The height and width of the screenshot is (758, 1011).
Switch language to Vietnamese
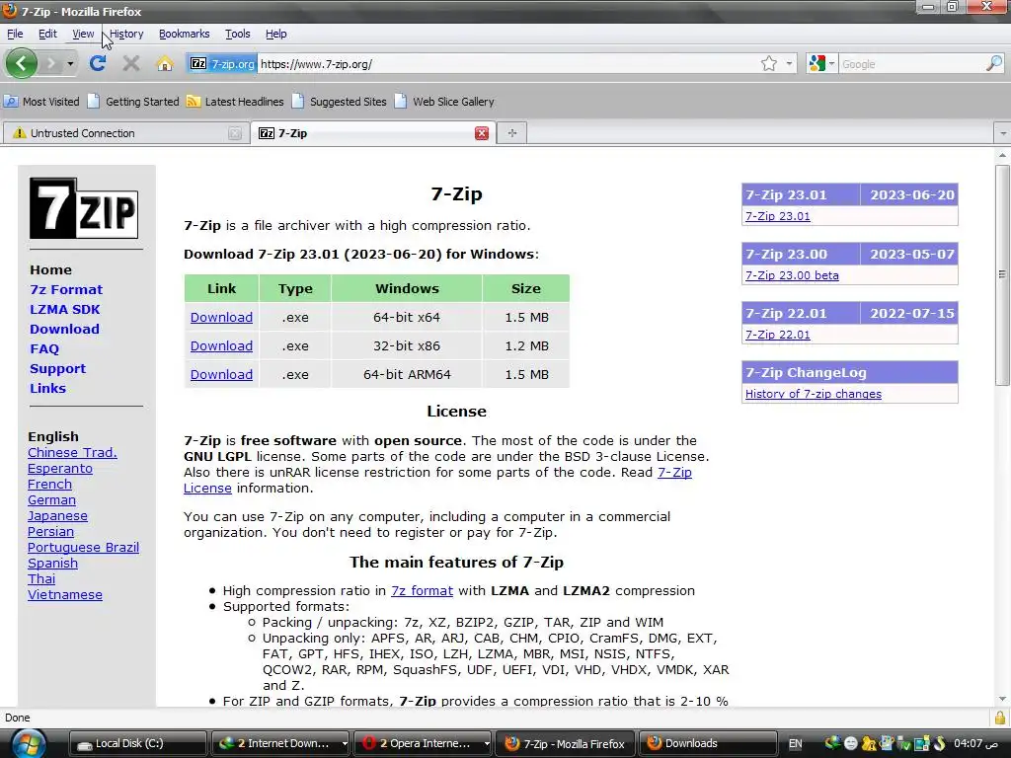[64, 594]
